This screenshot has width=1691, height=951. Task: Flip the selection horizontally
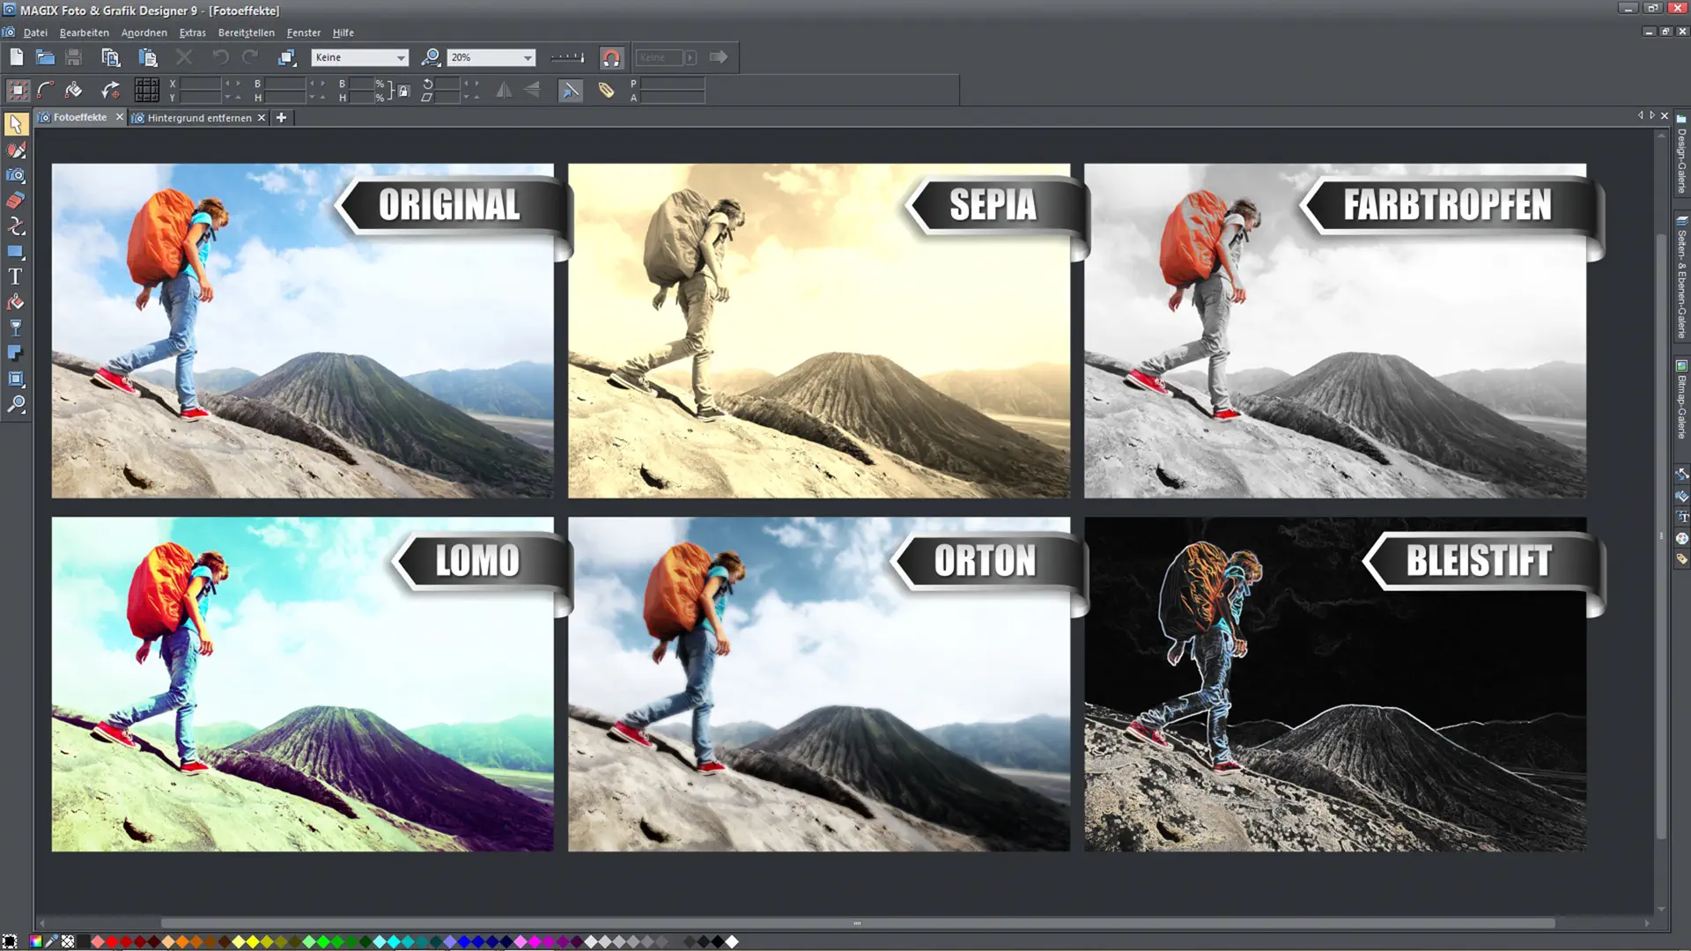[x=505, y=90]
